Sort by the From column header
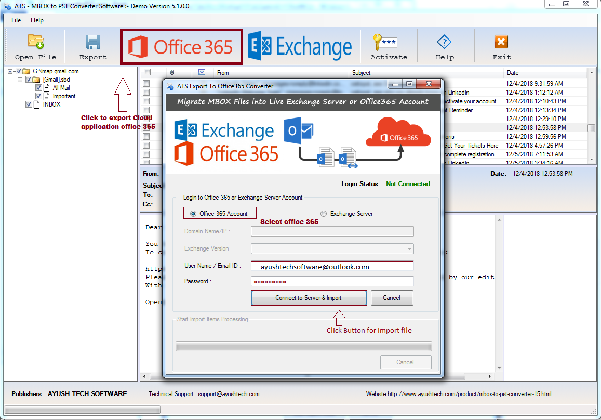The height and width of the screenshot is (420, 601). (282, 72)
